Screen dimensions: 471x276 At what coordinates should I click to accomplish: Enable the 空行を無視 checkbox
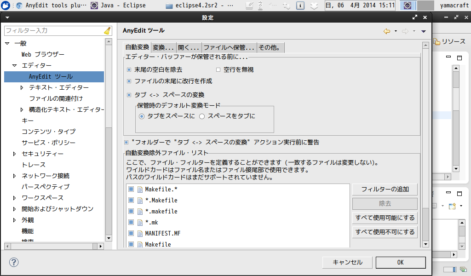(218, 69)
